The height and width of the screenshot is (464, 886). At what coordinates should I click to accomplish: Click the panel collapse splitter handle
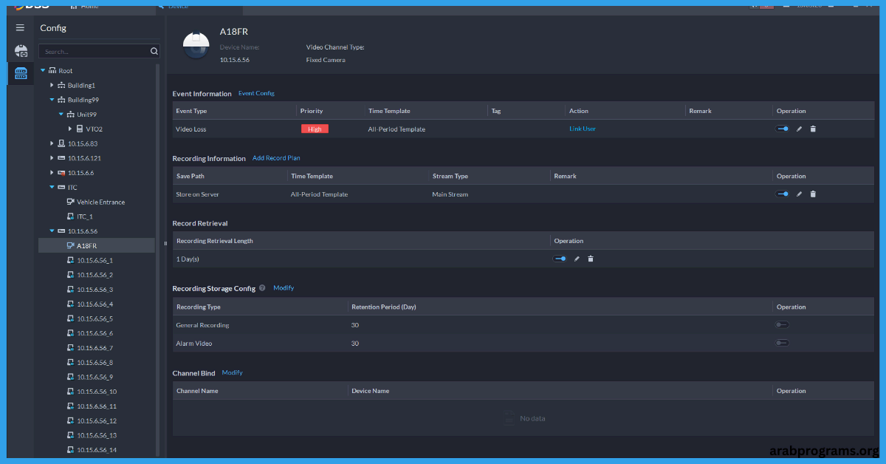point(165,243)
